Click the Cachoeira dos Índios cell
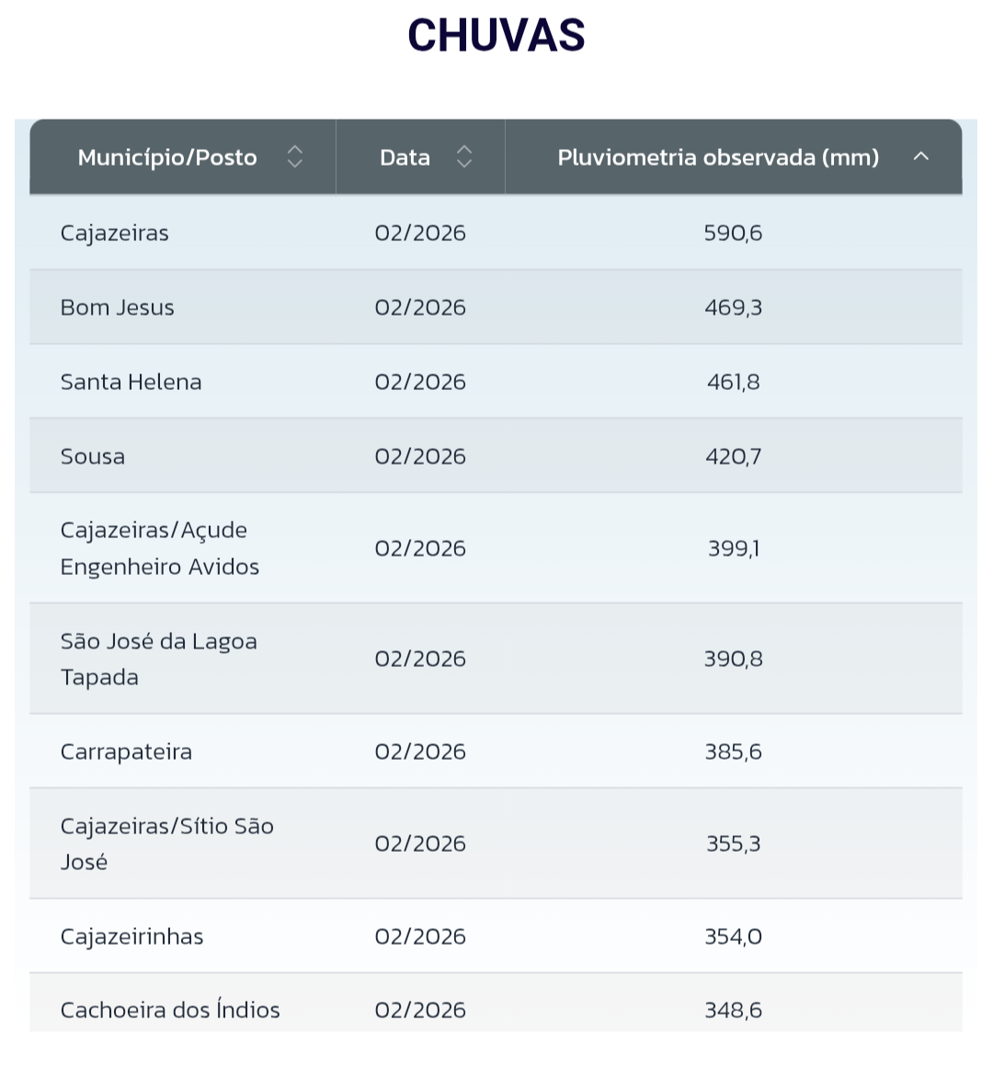 (x=170, y=1010)
